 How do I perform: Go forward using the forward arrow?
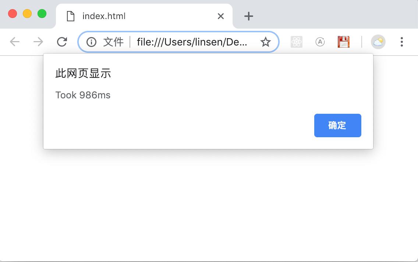tap(38, 42)
